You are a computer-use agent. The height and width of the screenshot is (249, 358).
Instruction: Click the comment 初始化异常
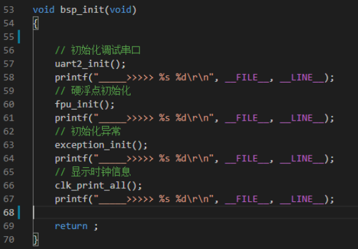[88, 132]
